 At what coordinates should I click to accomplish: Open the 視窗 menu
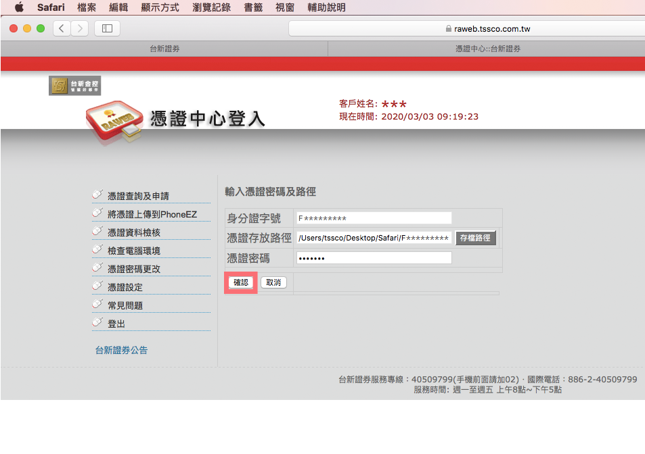[285, 7]
